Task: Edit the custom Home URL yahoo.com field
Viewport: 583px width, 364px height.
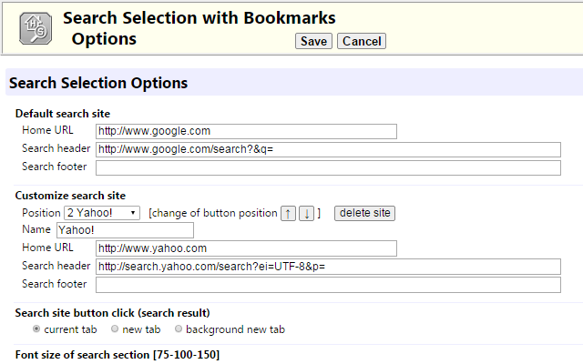Action: pos(246,248)
